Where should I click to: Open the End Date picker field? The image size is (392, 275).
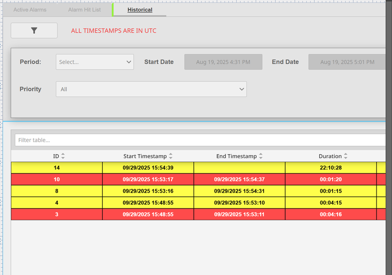(347, 62)
